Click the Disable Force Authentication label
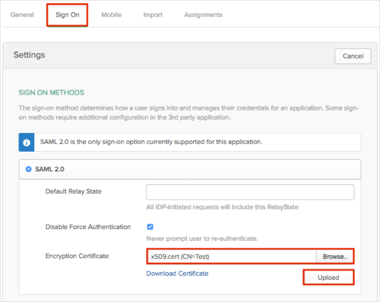 pos(88,227)
